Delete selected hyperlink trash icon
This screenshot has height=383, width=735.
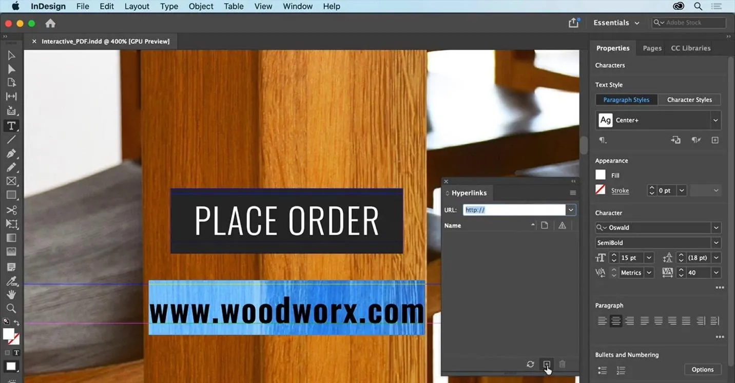563,364
